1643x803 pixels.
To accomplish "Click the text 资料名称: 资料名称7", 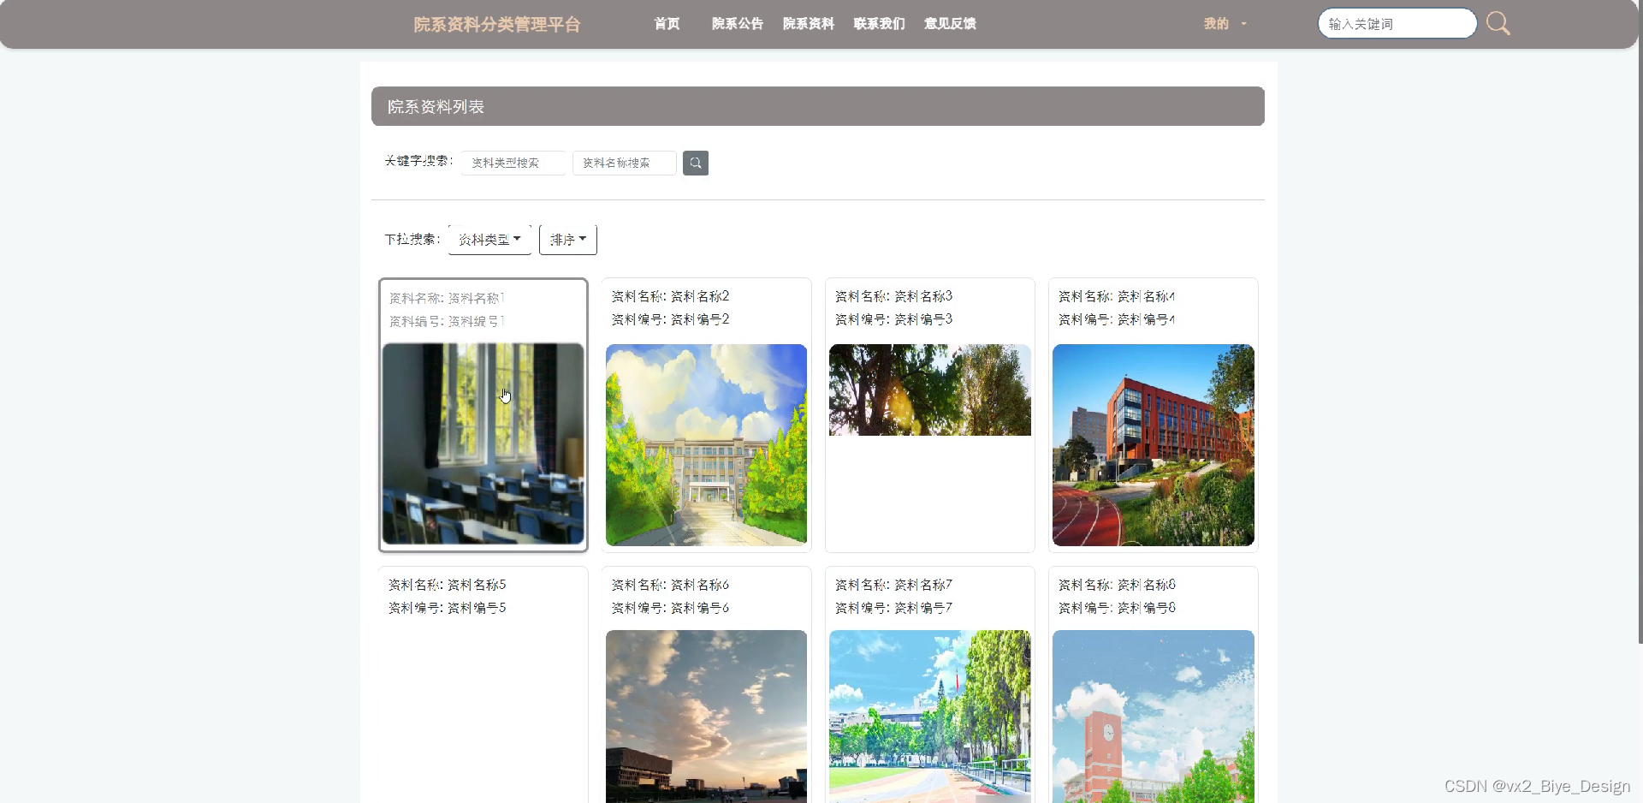I will pyautogui.click(x=893, y=585).
